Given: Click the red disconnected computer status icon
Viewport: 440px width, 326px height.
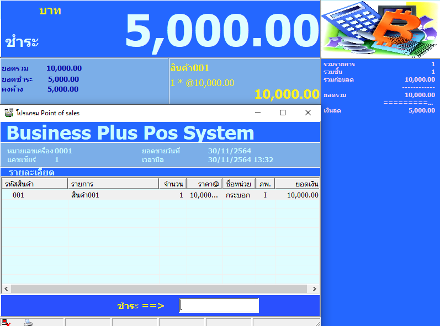Looking at the screenshot, I should pyautogui.click(x=6, y=322).
